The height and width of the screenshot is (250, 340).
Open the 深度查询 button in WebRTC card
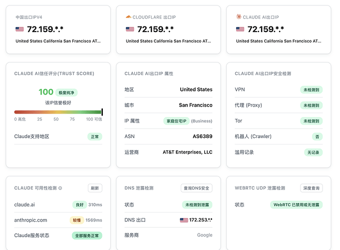pos(312,188)
